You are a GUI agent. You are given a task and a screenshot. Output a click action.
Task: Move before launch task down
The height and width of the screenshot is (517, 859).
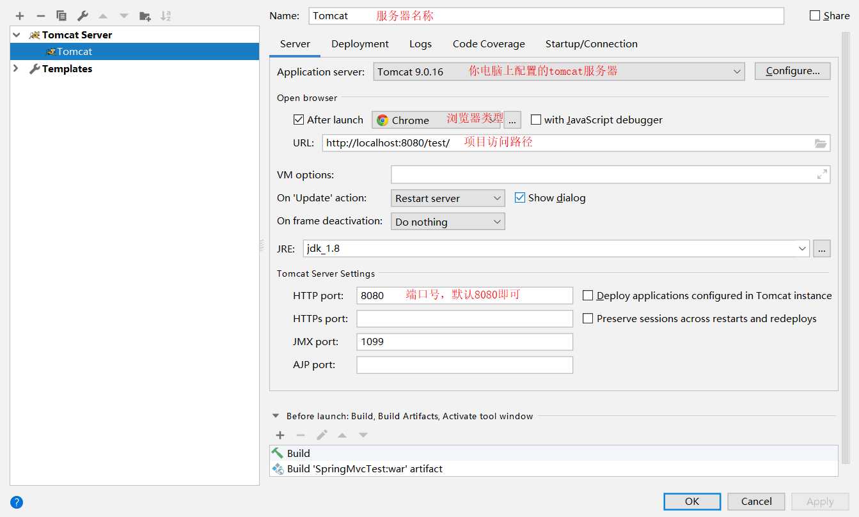(363, 435)
